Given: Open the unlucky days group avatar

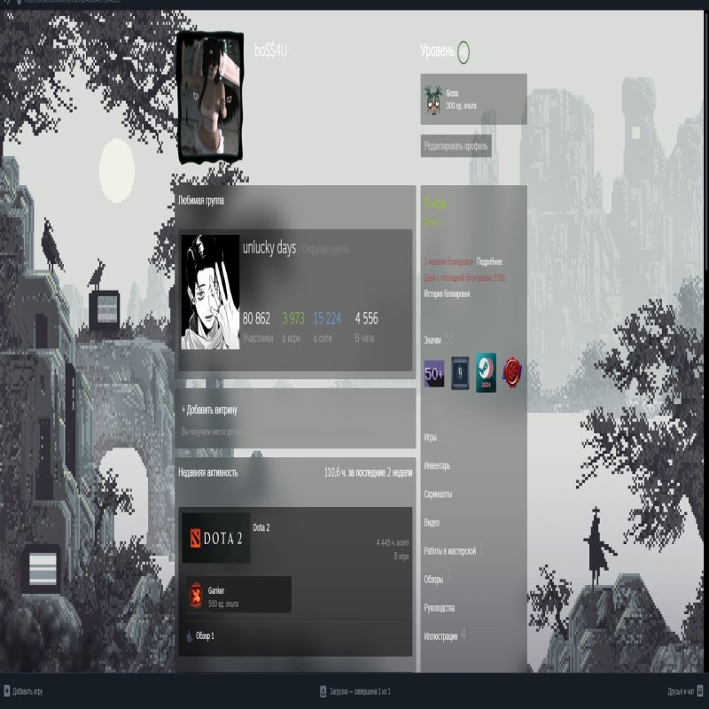Looking at the screenshot, I should coord(210,292).
